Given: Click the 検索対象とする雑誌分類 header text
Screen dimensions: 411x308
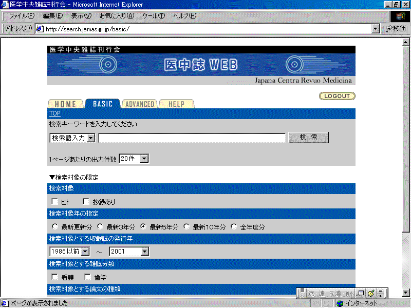Looking at the screenshot, I should 82,263.
